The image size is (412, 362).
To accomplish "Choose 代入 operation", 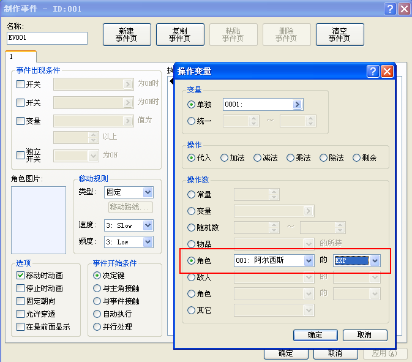I will pyautogui.click(x=191, y=158).
